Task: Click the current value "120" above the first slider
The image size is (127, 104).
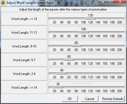Action: coord(90,15)
